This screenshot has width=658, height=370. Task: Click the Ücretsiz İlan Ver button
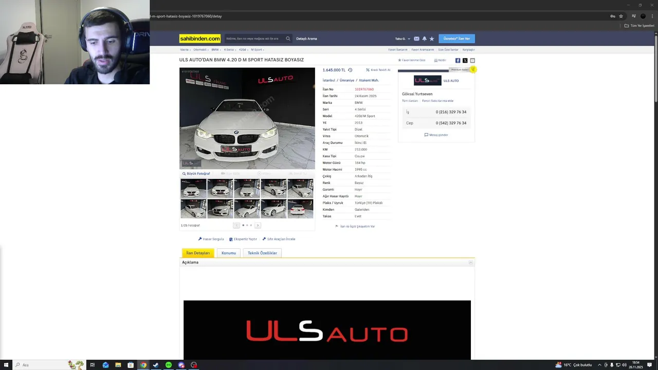click(457, 39)
